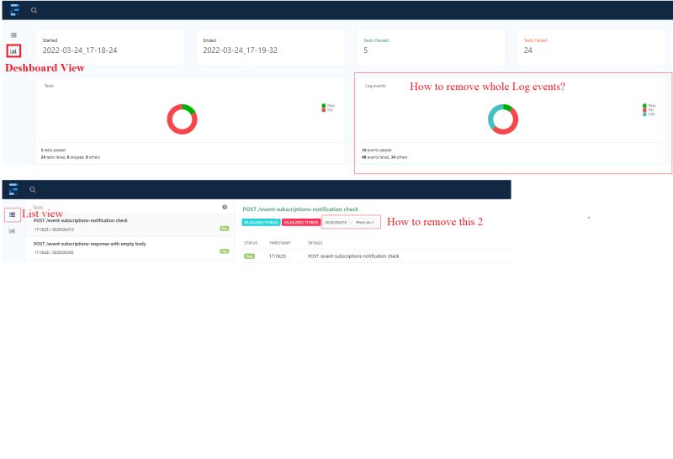This screenshot has height=459, width=673.
Task: Click the #test-id=1 badge
Action: coord(365,222)
